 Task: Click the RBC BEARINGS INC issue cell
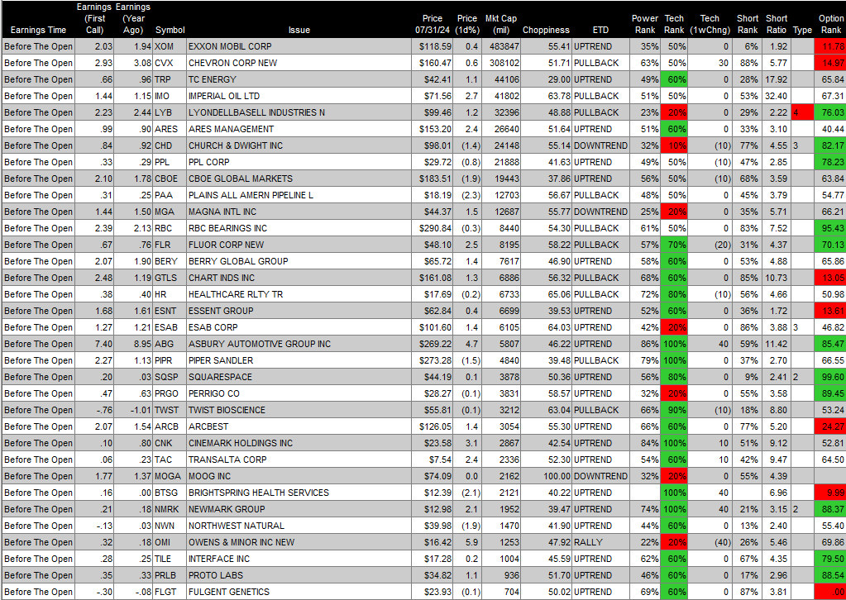pyautogui.click(x=299, y=229)
